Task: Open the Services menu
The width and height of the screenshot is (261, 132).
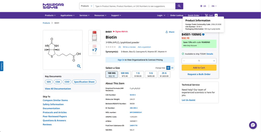Action: (x=85, y=15)
